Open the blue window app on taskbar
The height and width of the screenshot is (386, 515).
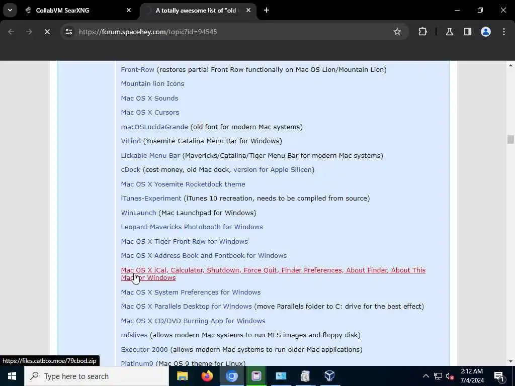(281, 376)
